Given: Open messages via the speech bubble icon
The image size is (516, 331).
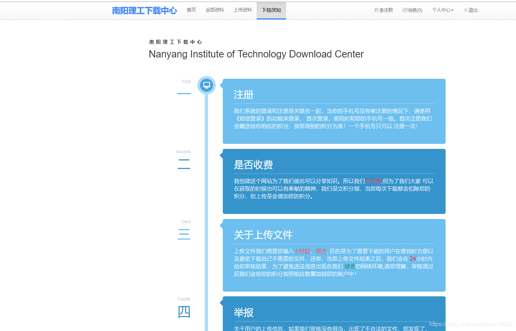Looking at the screenshot, I should click(404, 10).
